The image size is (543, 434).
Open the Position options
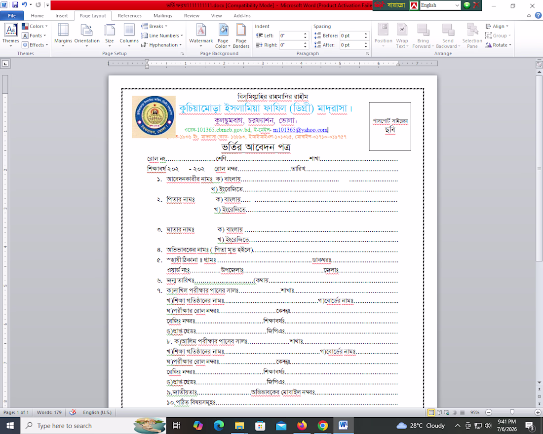point(384,36)
